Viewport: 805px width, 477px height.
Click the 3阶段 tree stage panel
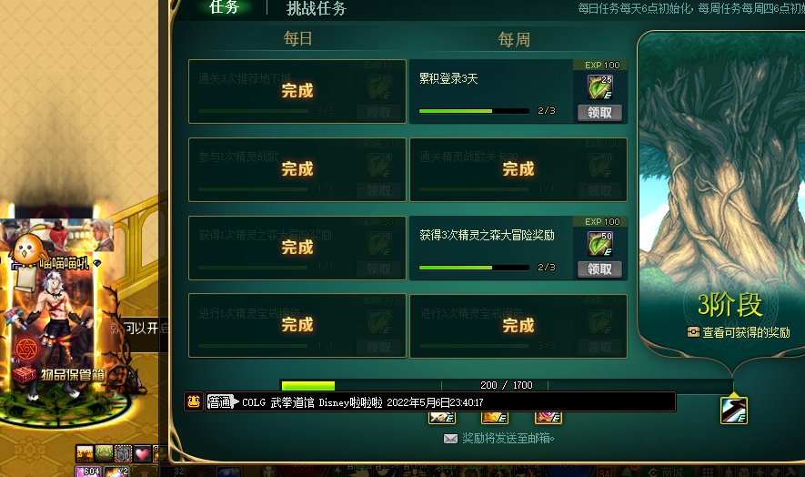pyautogui.click(x=721, y=196)
